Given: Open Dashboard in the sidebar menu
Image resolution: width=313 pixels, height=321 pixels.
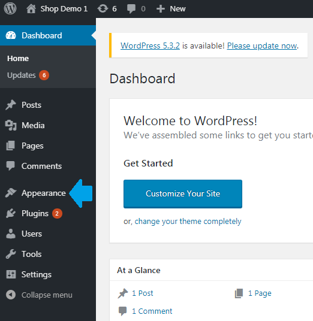Looking at the screenshot, I should [x=48, y=35].
